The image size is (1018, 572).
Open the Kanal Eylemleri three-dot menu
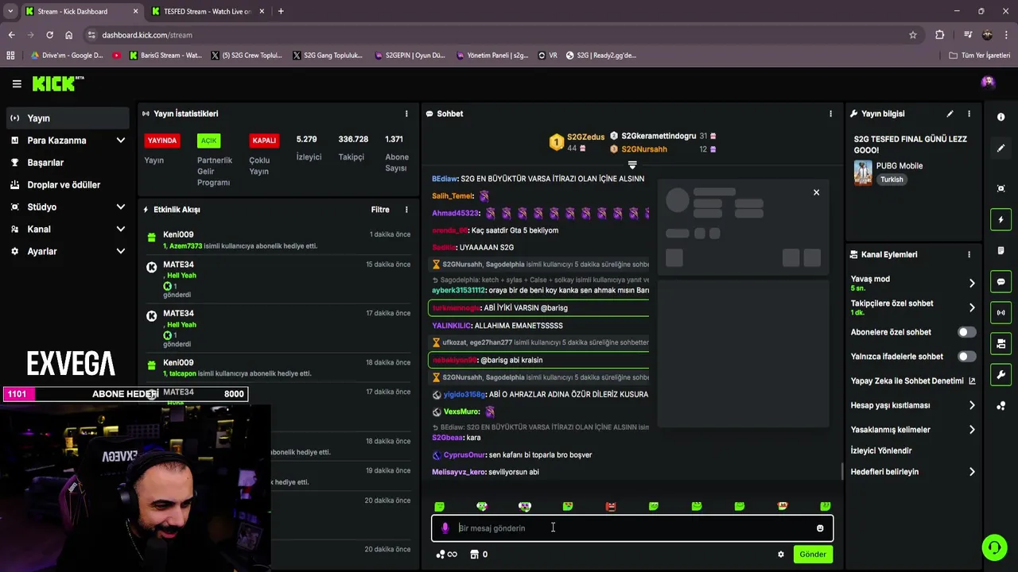(969, 254)
